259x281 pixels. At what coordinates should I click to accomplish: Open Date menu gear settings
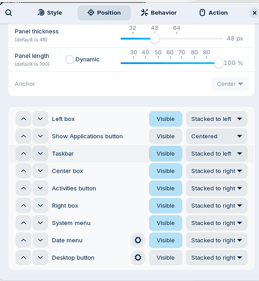138,240
